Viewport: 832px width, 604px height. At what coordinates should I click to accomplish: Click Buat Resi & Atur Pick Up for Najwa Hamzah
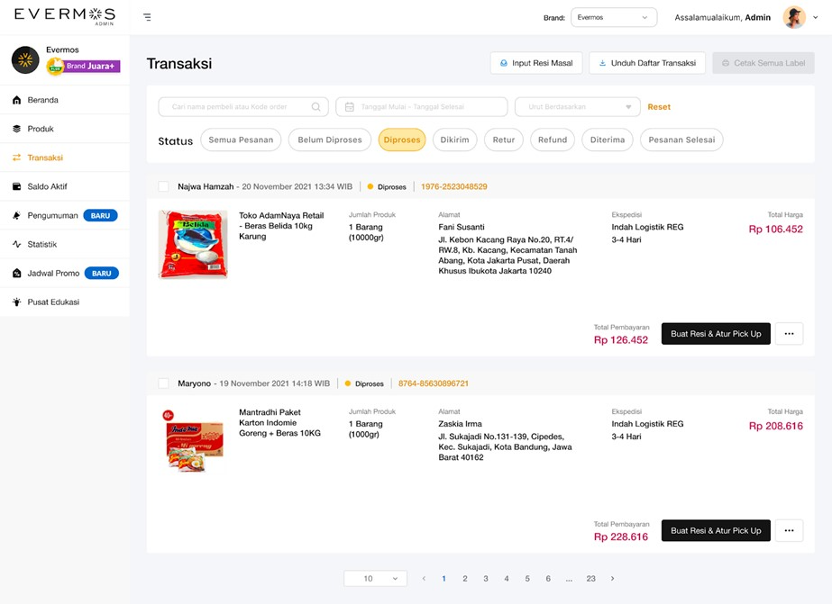(716, 333)
